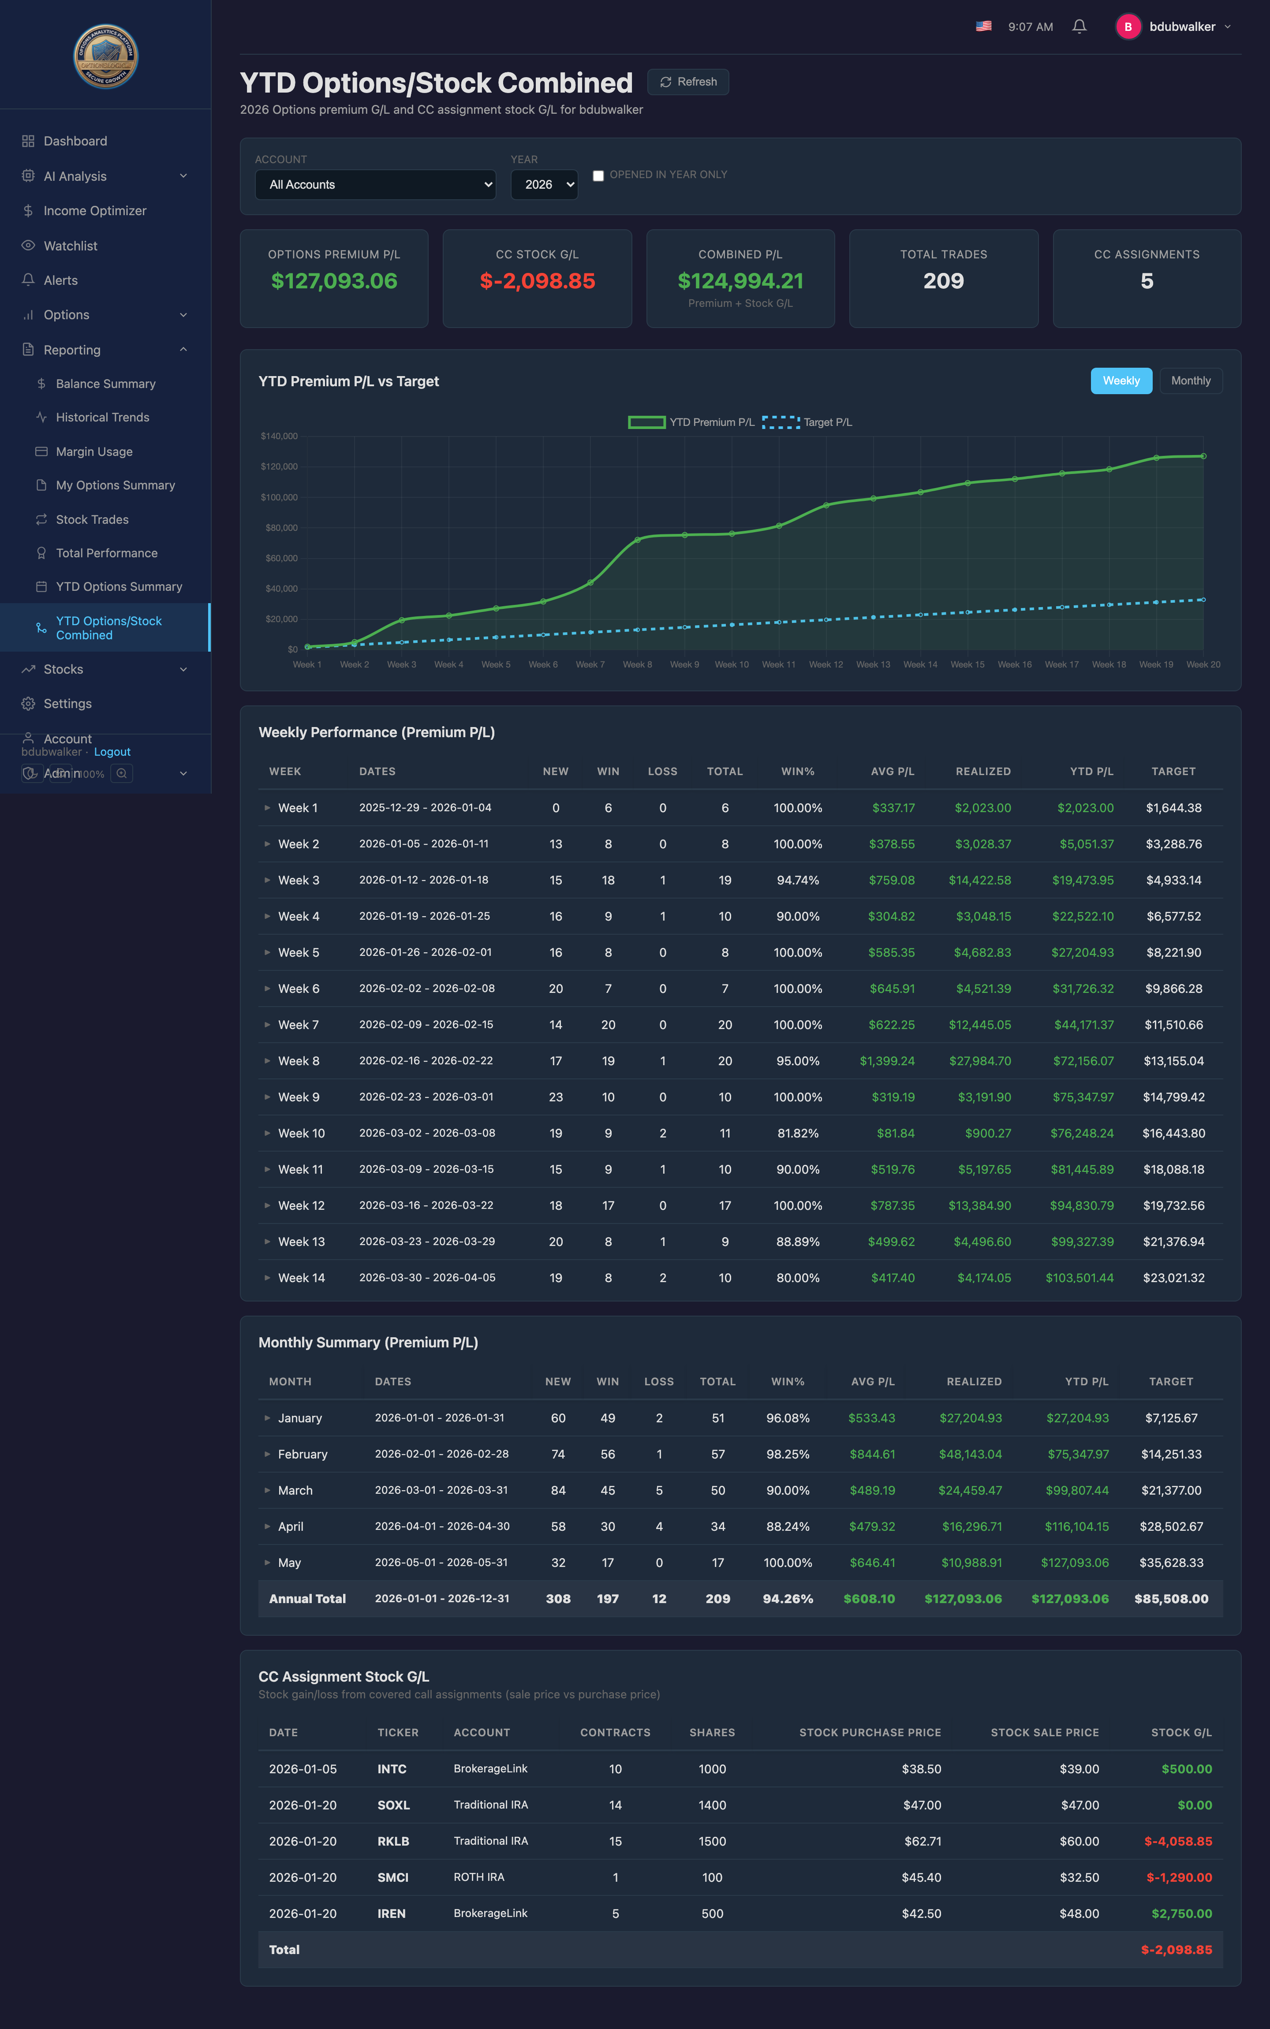This screenshot has height=2029, width=1270.
Task: Open the Stock Trades report
Action: click(x=93, y=519)
